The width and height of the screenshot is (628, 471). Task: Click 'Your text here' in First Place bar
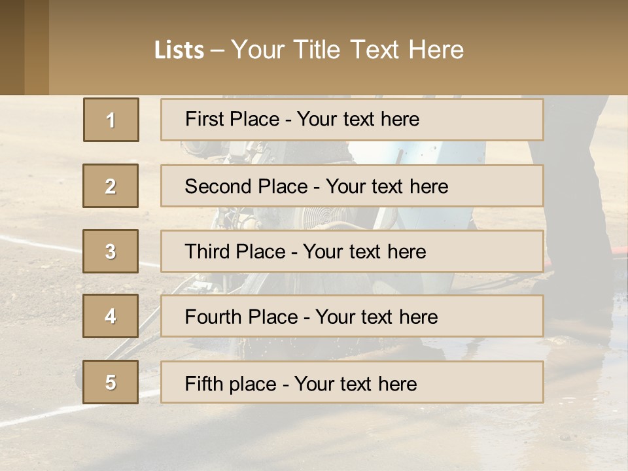pyautogui.click(x=358, y=119)
